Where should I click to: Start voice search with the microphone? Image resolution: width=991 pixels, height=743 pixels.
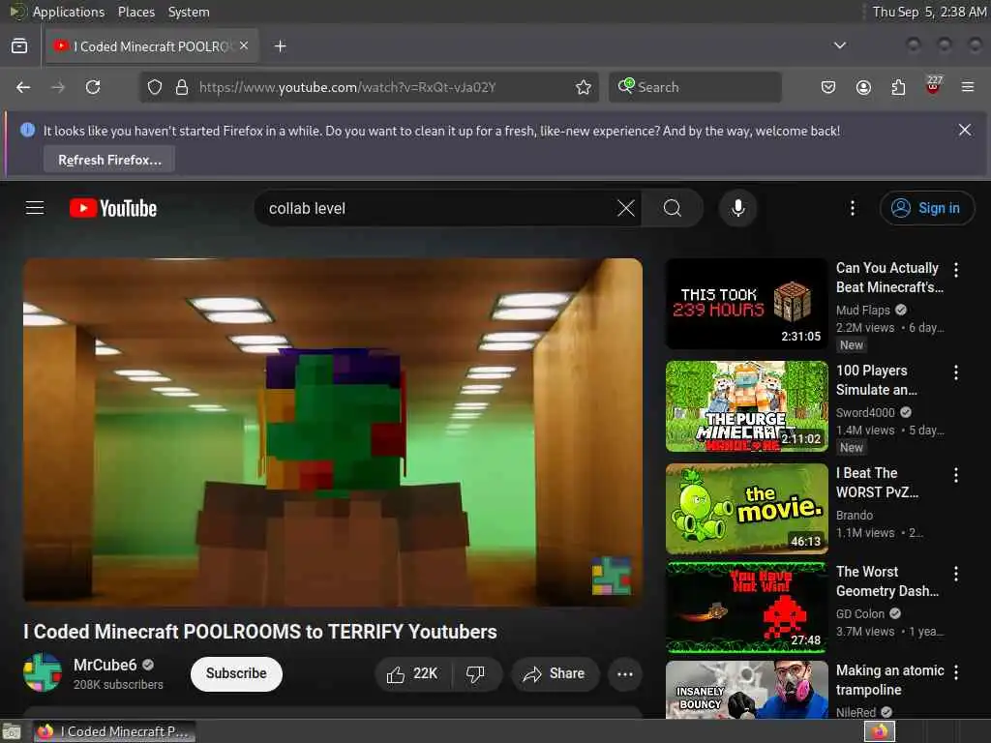point(737,208)
